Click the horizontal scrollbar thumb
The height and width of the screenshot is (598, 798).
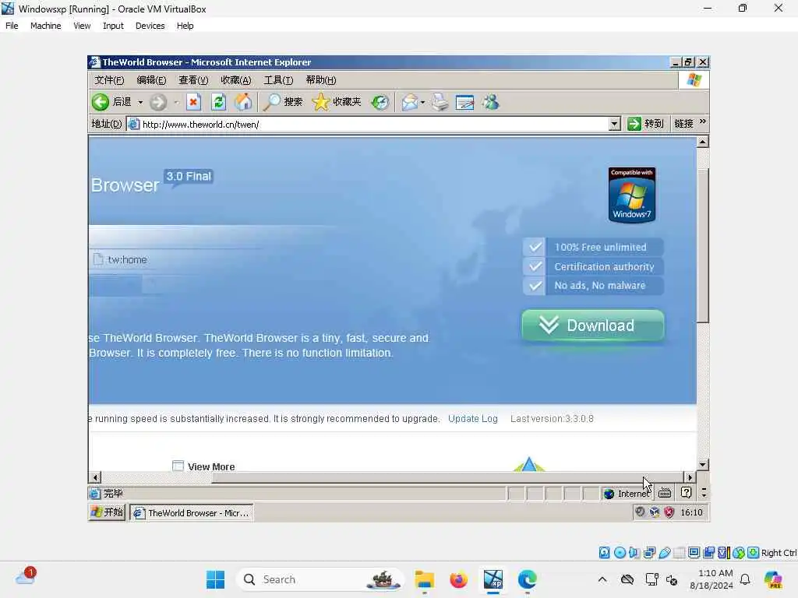click(x=447, y=477)
